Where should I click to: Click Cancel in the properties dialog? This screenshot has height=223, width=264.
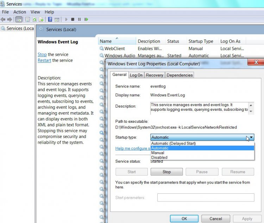tap(216, 219)
